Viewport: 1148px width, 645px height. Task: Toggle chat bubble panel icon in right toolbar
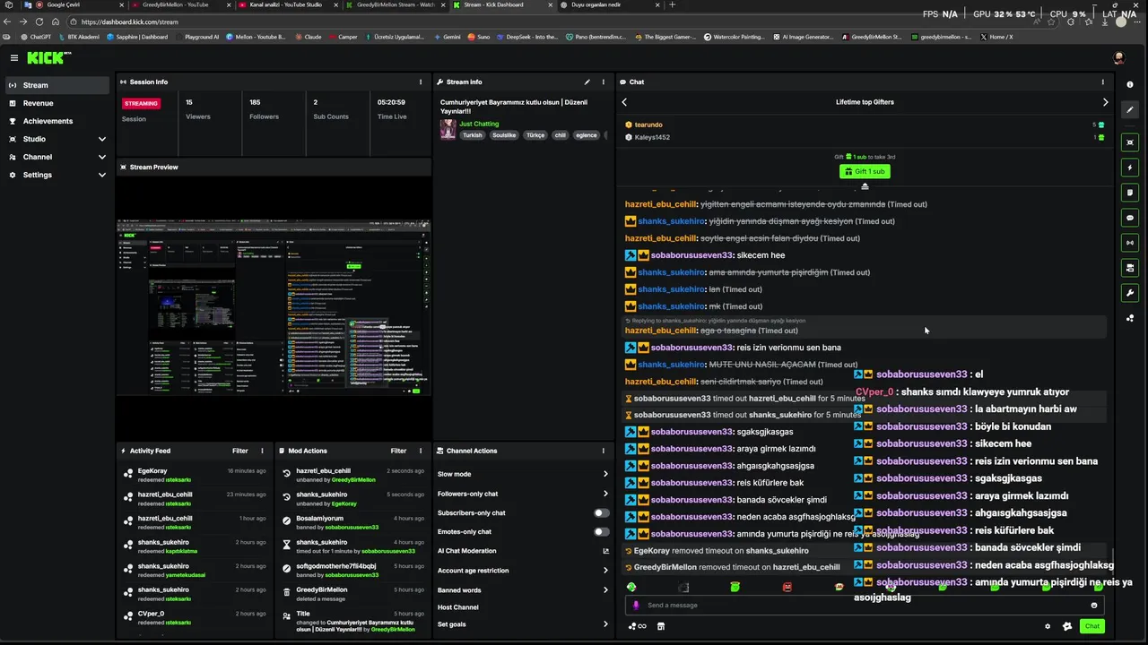pos(1130,217)
